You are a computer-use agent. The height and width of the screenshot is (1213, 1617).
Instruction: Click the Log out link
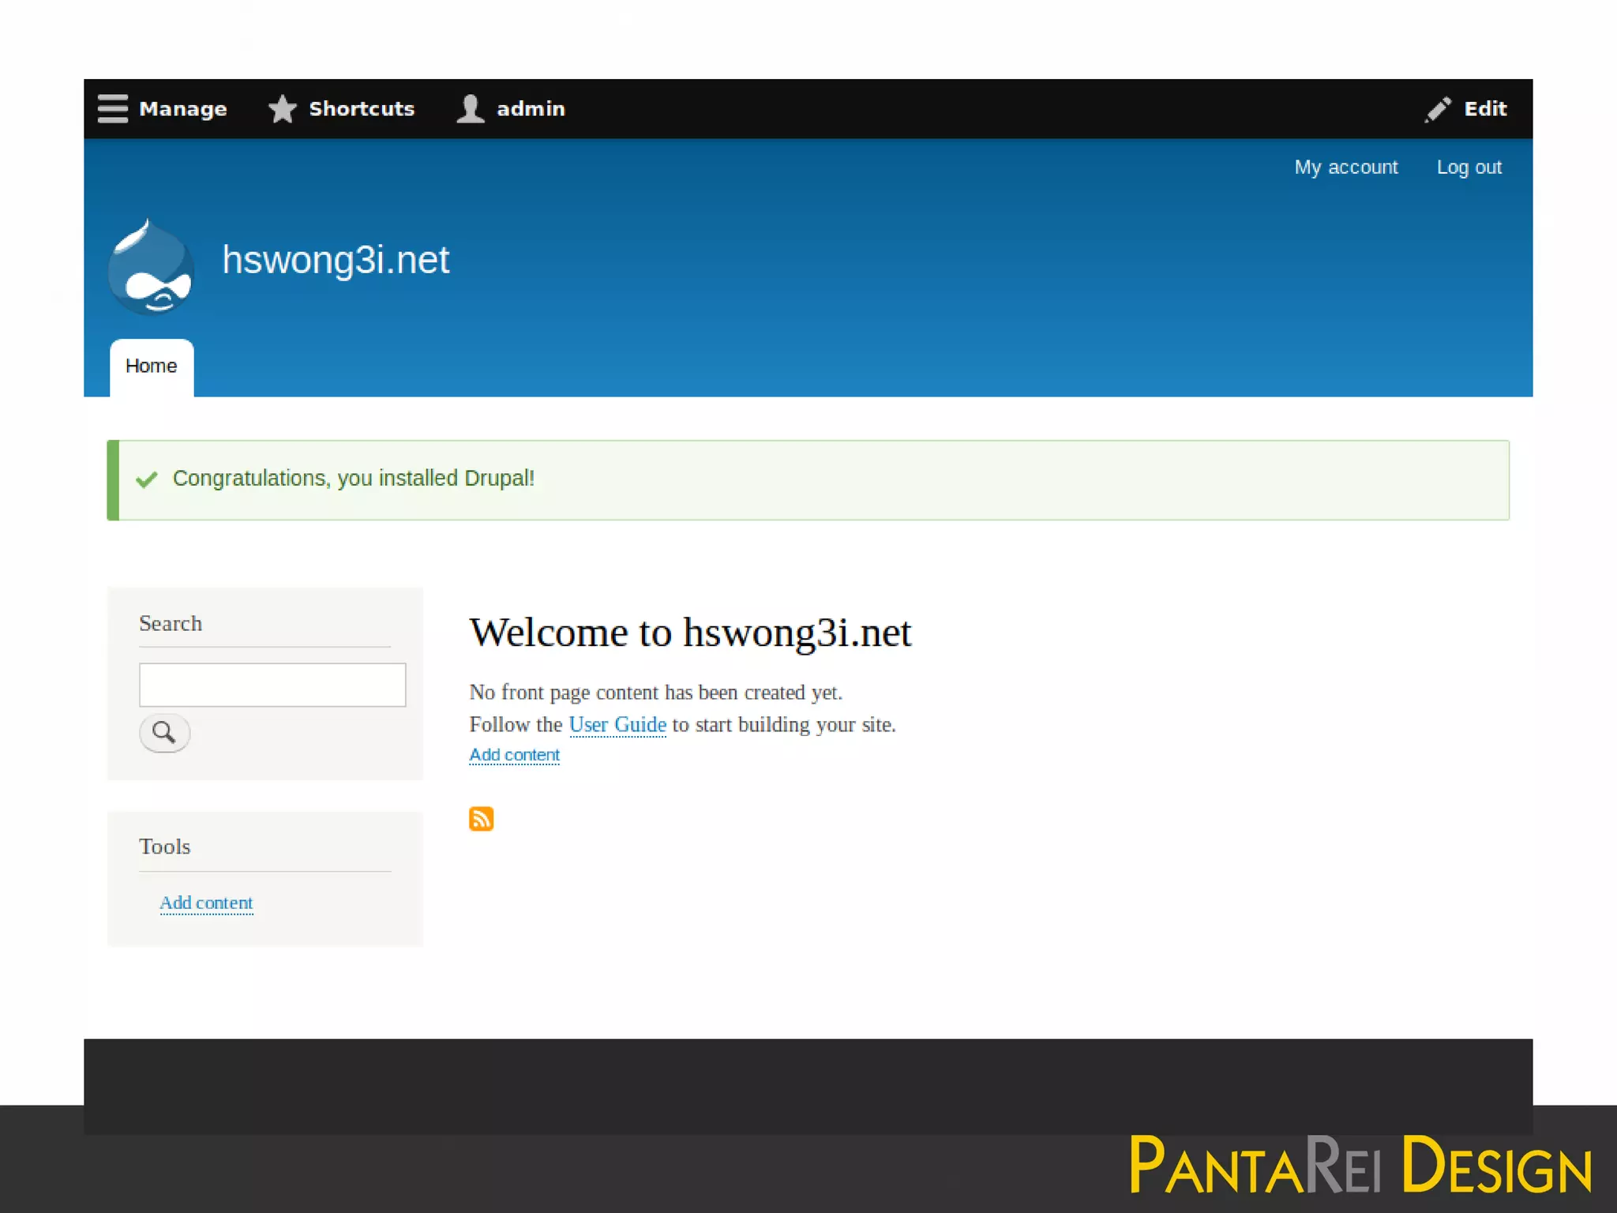[x=1469, y=167]
